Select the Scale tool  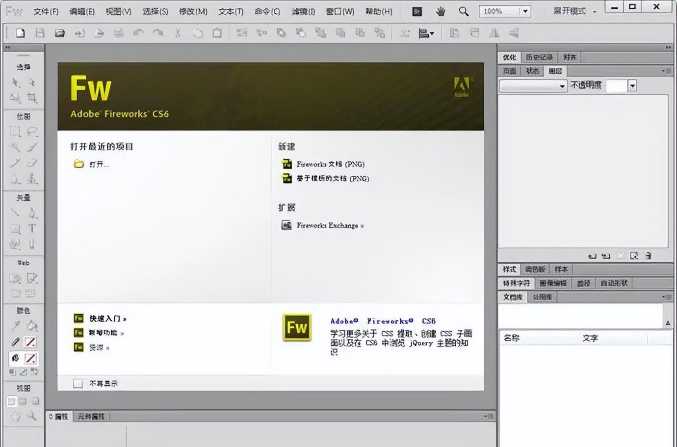15,98
